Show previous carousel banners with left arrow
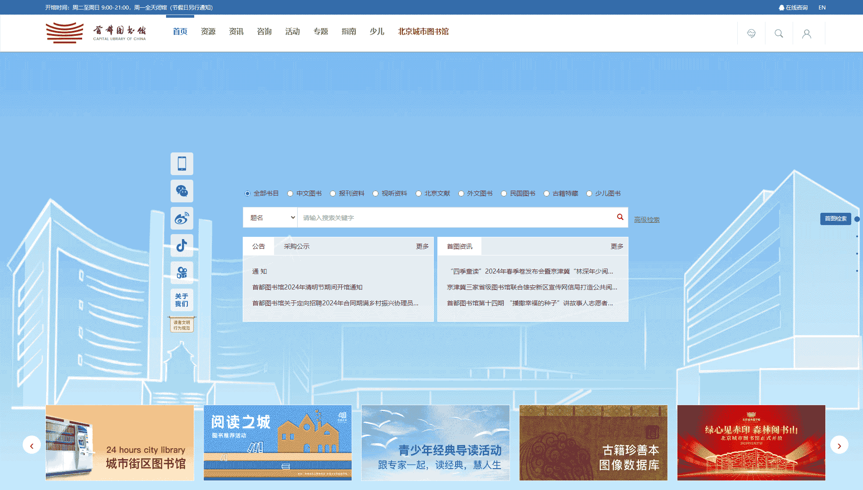 pos(32,445)
